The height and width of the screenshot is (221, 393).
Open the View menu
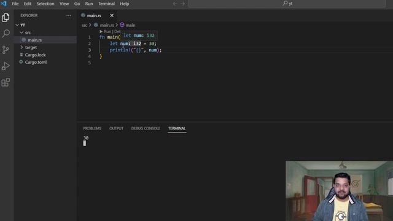click(64, 4)
